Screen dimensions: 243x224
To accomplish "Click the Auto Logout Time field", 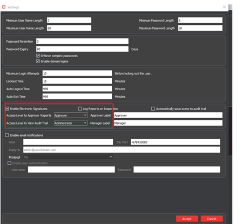I will [77, 89].
